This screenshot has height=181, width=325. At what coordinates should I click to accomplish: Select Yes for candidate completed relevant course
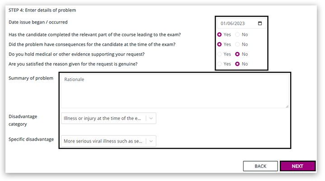tap(220, 34)
